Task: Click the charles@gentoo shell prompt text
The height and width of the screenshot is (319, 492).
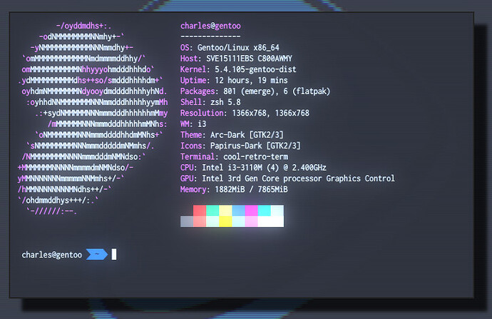Action: pos(52,255)
